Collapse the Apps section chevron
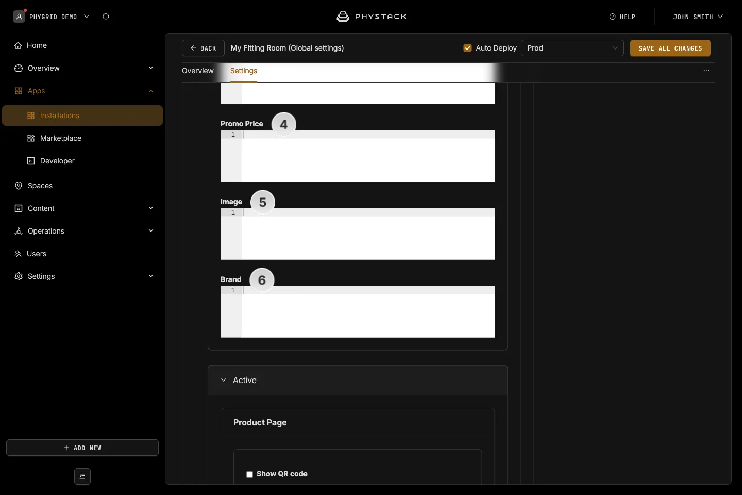742x495 pixels. coord(151,91)
